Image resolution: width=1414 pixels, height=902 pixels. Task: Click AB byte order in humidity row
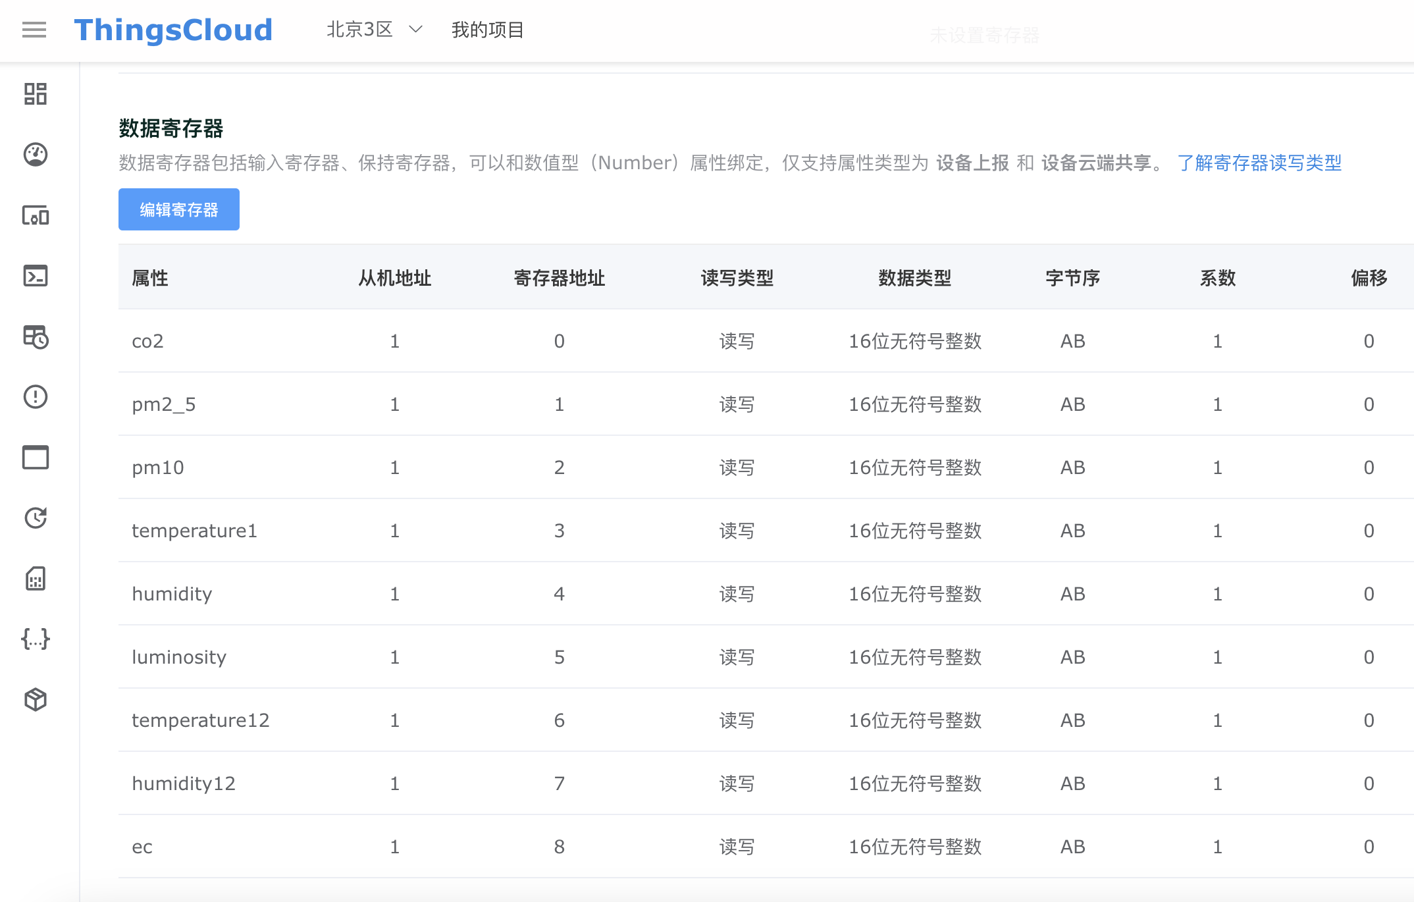(x=1072, y=594)
